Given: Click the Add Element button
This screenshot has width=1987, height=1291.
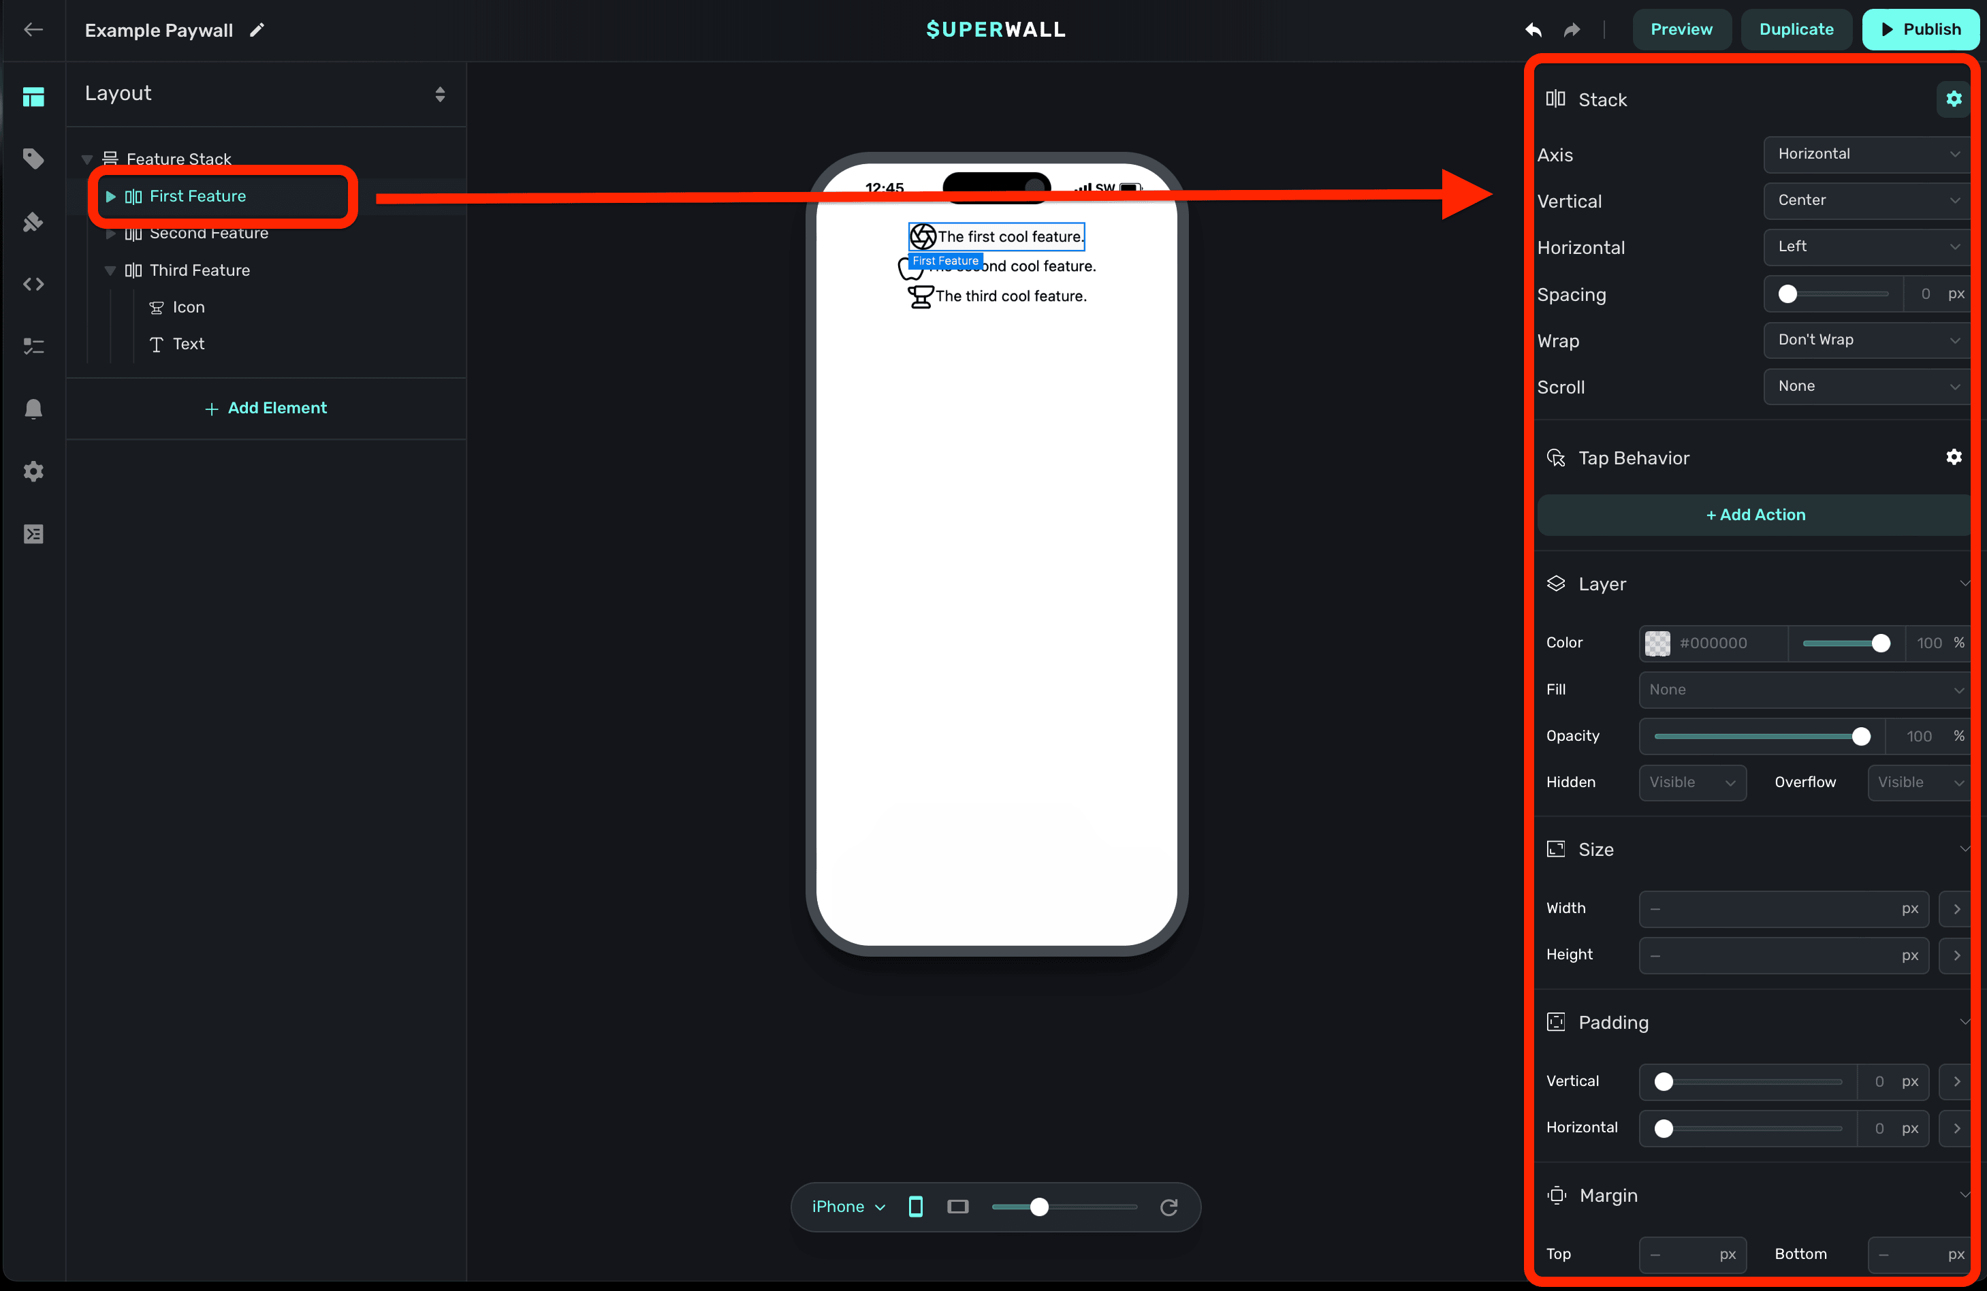Looking at the screenshot, I should (266, 409).
